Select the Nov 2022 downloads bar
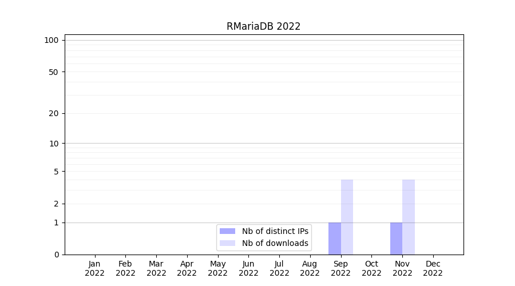The height and width of the screenshot is (286, 515). pyautogui.click(x=409, y=217)
